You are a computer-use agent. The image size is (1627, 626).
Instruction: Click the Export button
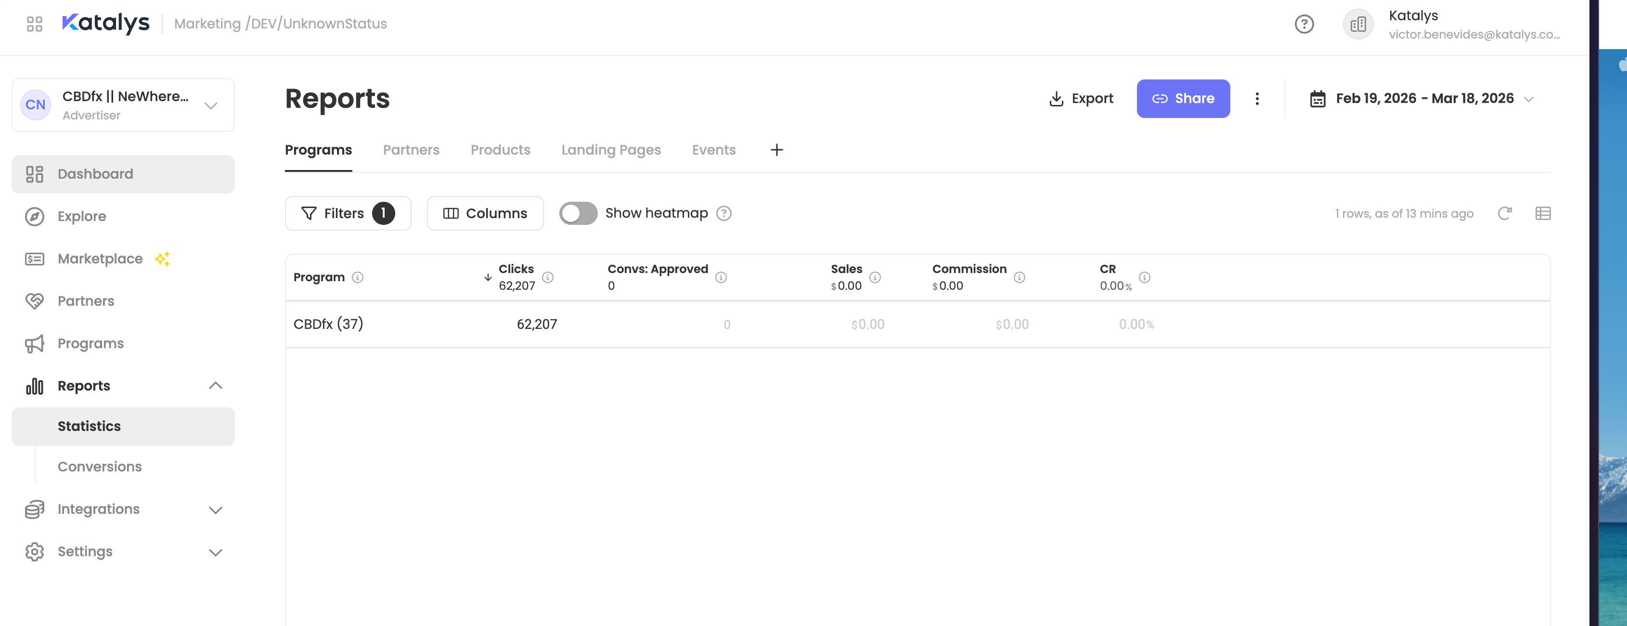coord(1081,99)
